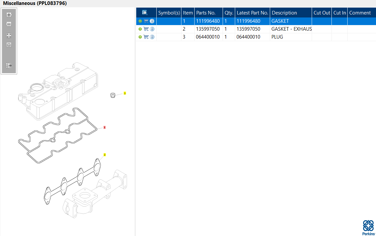Click the search icon in table header
The height and width of the screenshot is (236, 376).
tap(144, 13)
